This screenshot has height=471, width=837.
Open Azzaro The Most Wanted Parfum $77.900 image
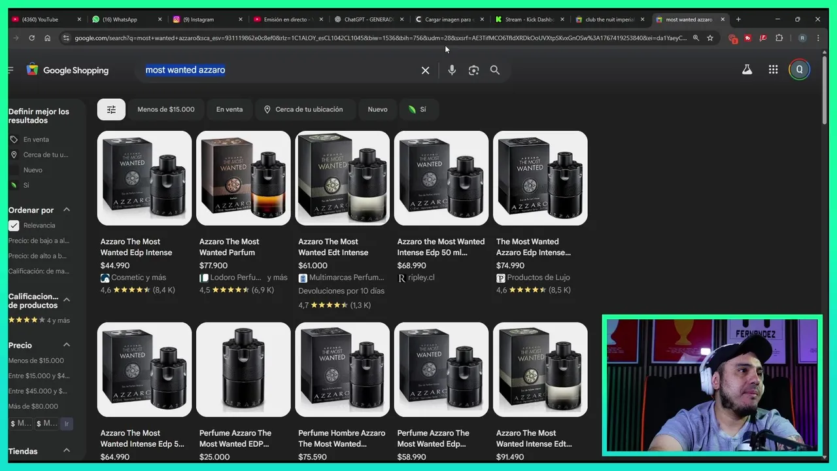tap(243, 178)
